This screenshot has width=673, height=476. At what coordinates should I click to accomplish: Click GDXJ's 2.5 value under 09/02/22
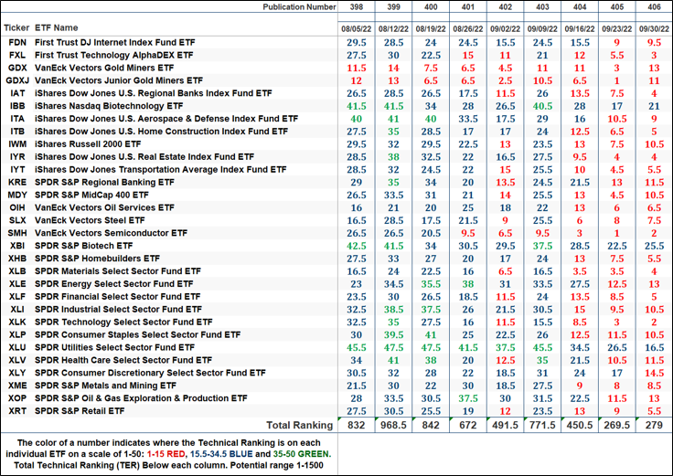[x=505, y=81]
